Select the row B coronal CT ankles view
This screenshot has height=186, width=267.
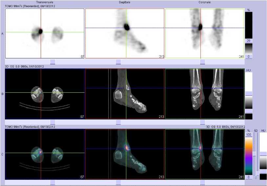click(205, 94)
